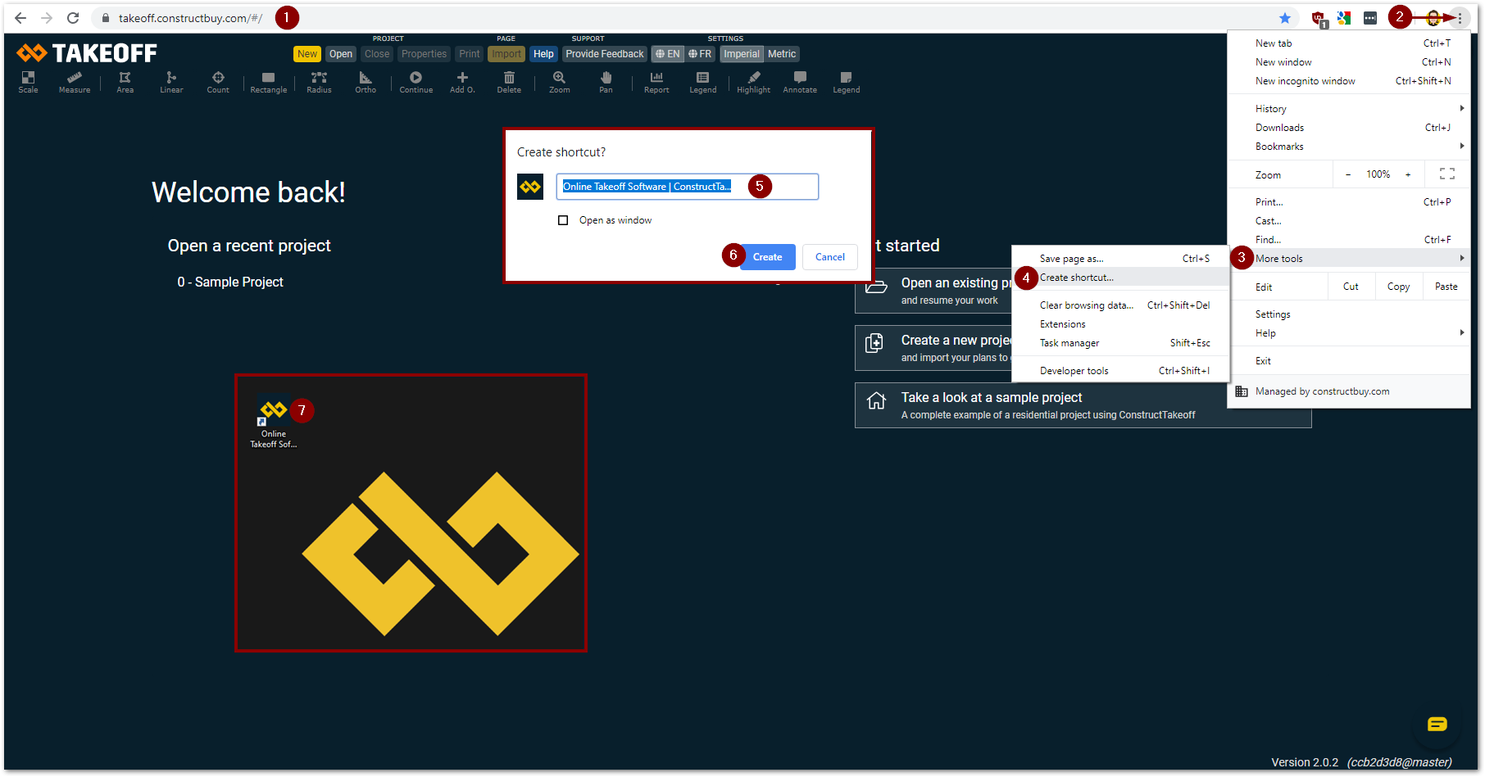
Task: Click the yellow chat support bubble
Action: pos(1437,724)
